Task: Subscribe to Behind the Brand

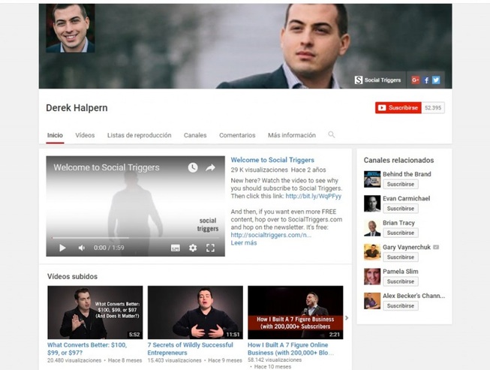Action: point(401,185)
